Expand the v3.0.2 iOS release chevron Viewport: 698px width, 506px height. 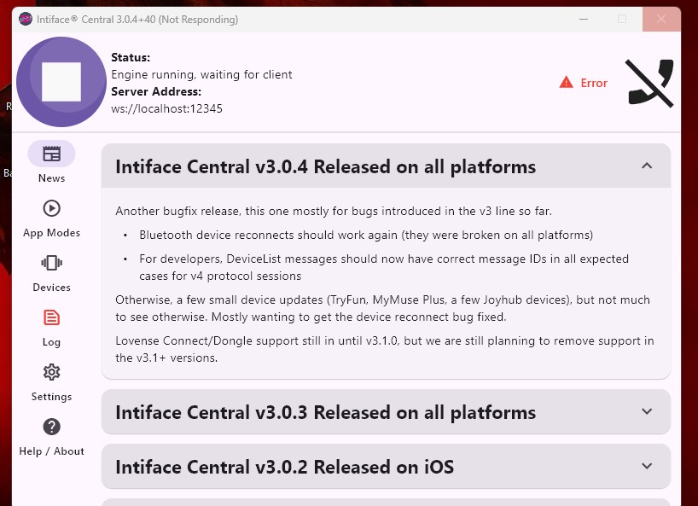click(646, 467)
